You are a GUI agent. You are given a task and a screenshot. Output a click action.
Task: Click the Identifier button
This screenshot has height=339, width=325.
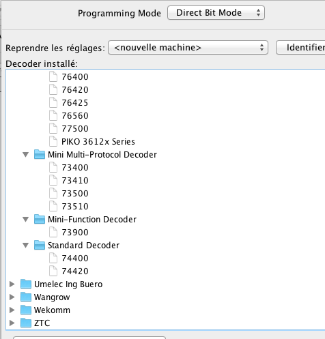[300, 48]
